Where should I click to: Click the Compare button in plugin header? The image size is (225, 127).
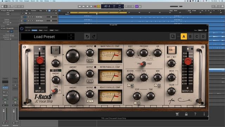tap(34, 30)
